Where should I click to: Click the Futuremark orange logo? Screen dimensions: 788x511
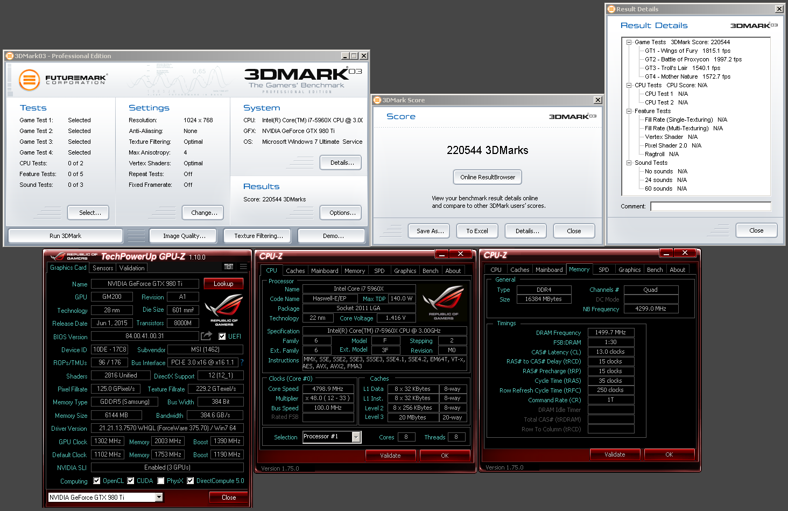pos(30,80)
